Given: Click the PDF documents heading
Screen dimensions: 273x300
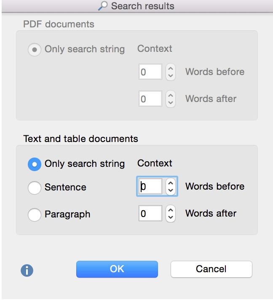Looking at the screenshot, I should pyautogui.click(x=59, y=24).
